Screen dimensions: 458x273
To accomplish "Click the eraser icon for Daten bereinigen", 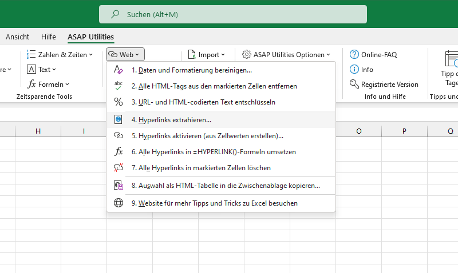I will pyautogui.click(x=119, y=70).
